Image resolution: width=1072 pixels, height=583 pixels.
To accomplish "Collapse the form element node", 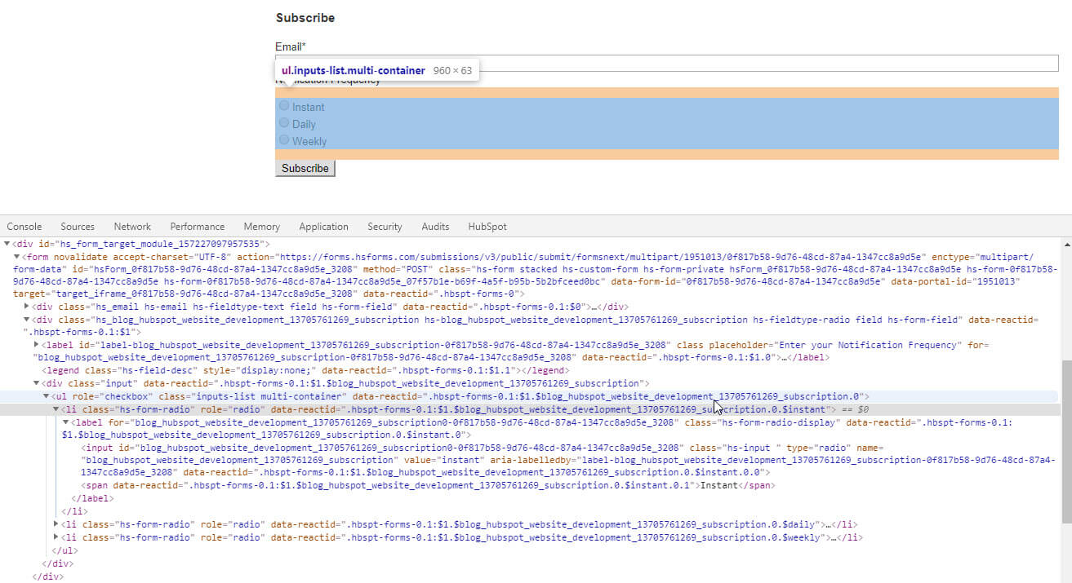I will (x=16, y=256).
